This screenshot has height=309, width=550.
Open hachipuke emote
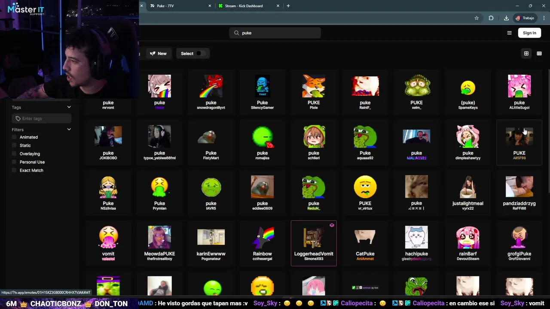[x=416, y=243]
